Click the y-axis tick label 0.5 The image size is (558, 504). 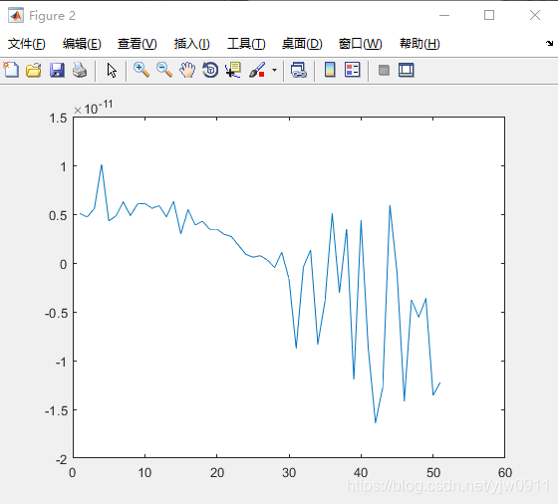coord(58,215)
